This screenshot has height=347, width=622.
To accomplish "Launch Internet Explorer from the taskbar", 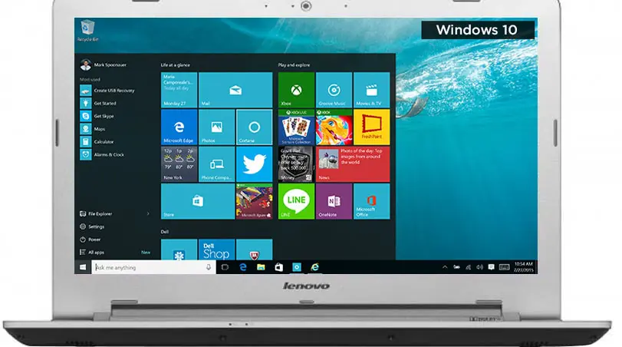I will click(314, 267).
